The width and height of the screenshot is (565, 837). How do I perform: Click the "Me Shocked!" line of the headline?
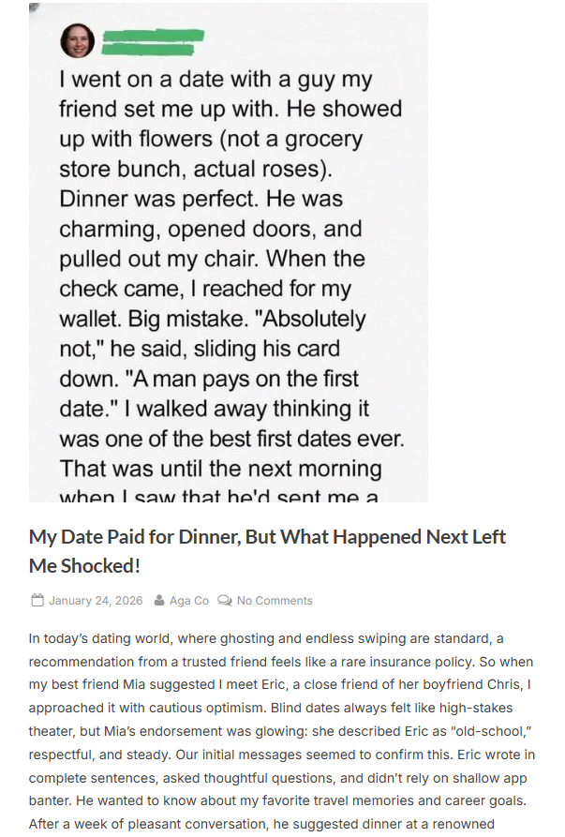[x=87, y=567]
